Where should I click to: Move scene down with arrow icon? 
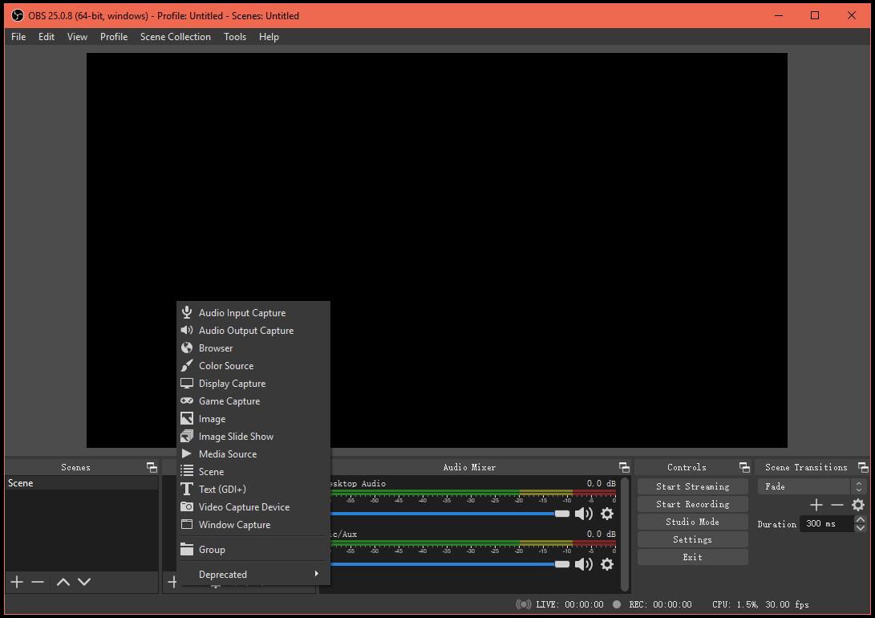click(x=84, y=582)
